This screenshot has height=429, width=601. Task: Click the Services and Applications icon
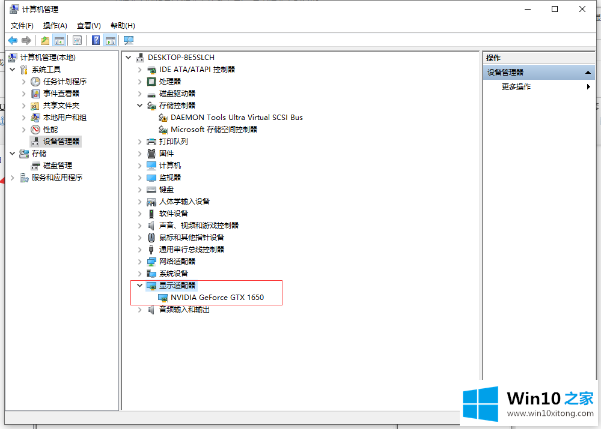pos(24,178)
